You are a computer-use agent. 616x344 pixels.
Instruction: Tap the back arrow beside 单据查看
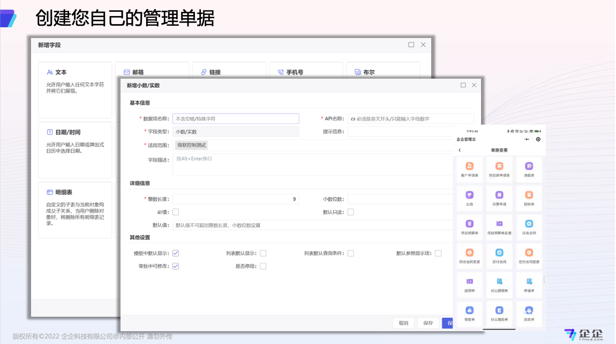coord(460,150)
